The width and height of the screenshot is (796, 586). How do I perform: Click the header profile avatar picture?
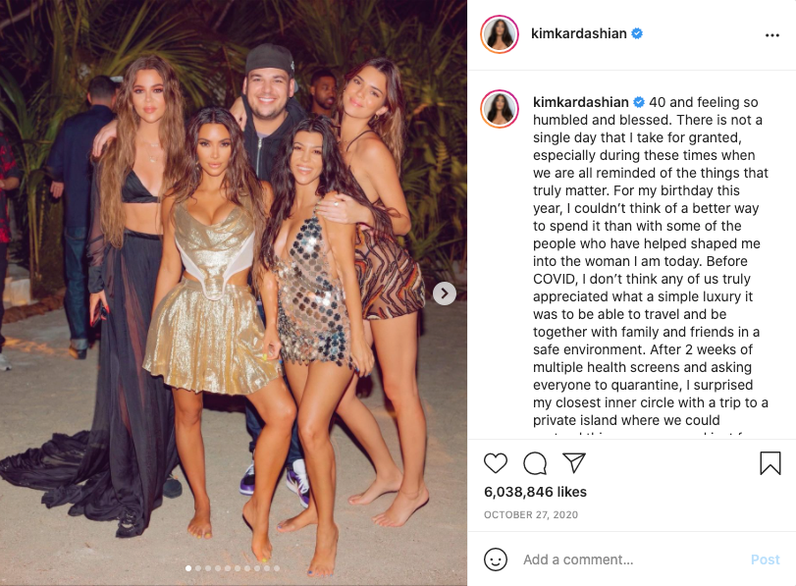[500, 34]
